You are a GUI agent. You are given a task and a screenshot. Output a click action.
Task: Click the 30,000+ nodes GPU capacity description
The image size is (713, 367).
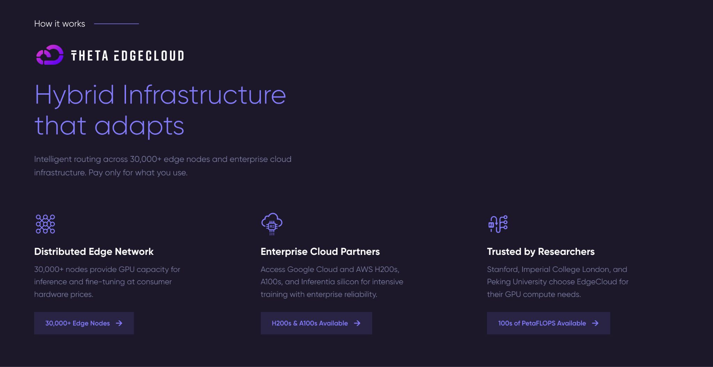point(107,282)
